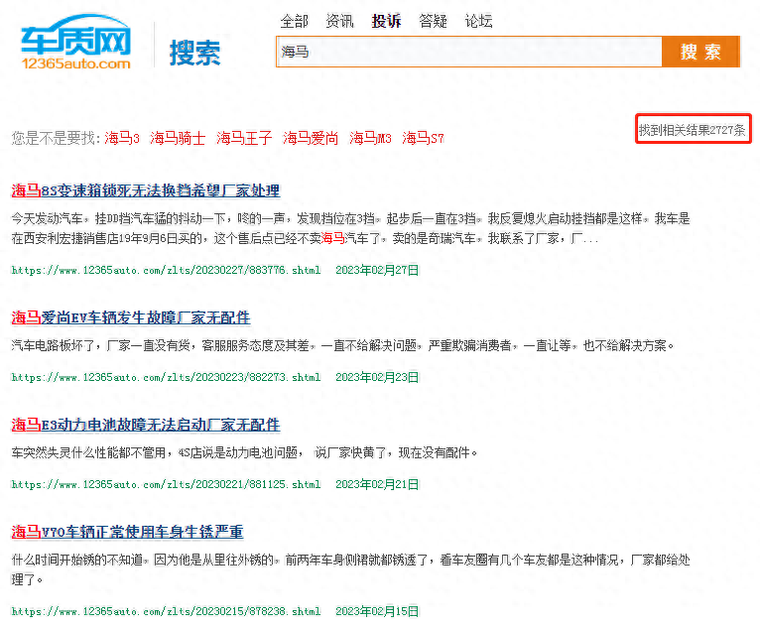Choose suggested search term 海马3

coord(122,138)
